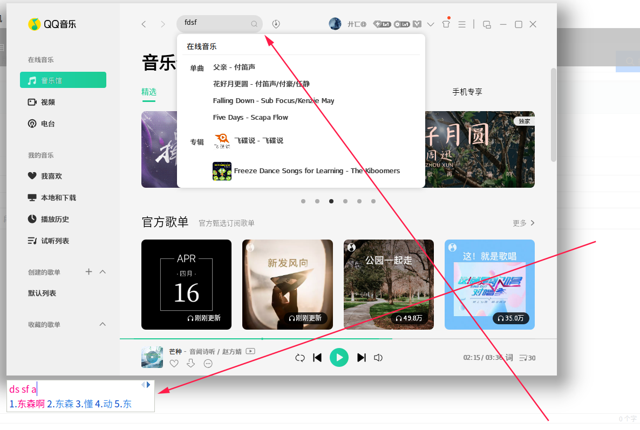640x430 pixels.
Task: Open the 这！就是歌唱 playlist
Action: pos(490,284)
